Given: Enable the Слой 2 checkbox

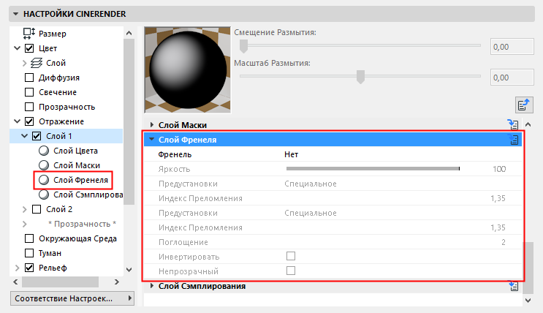Looking at the screenshot, I should tap(37, 209).
